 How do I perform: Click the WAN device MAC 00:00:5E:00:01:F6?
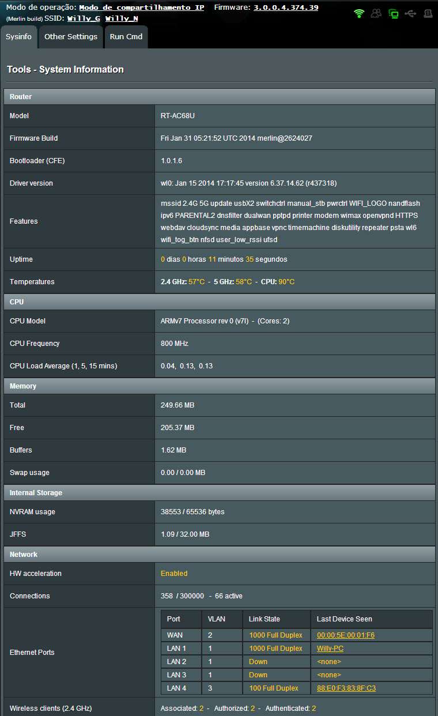pos(346,635)
